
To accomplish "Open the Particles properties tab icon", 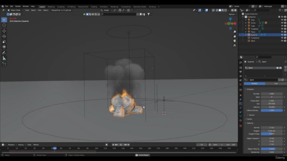I will tap(240, 104).
